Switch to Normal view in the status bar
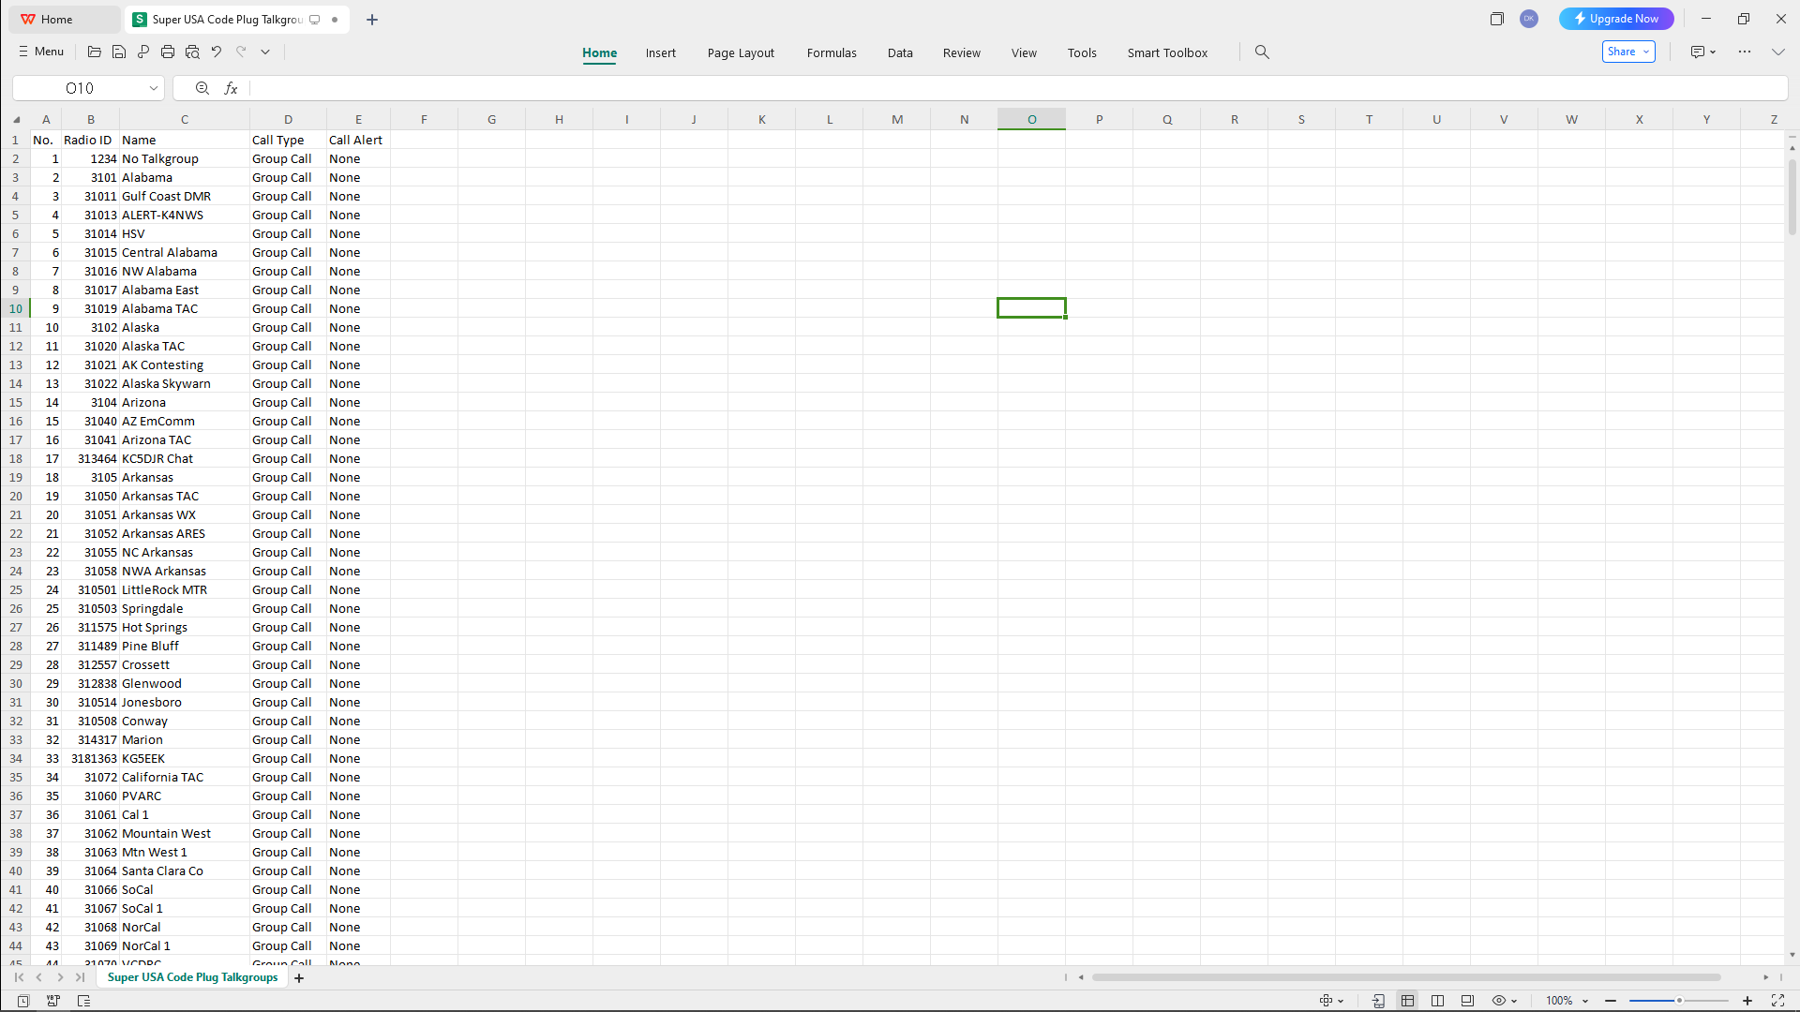Screen dimensions: 1800x1012 (1408, 1001)
